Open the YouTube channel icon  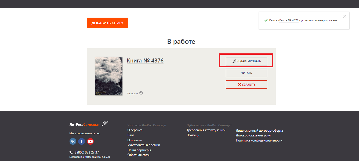[90, 142]
